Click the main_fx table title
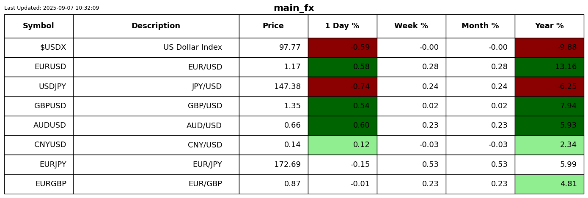The height and width of the screenshot is (198, 588). (294, 8)
